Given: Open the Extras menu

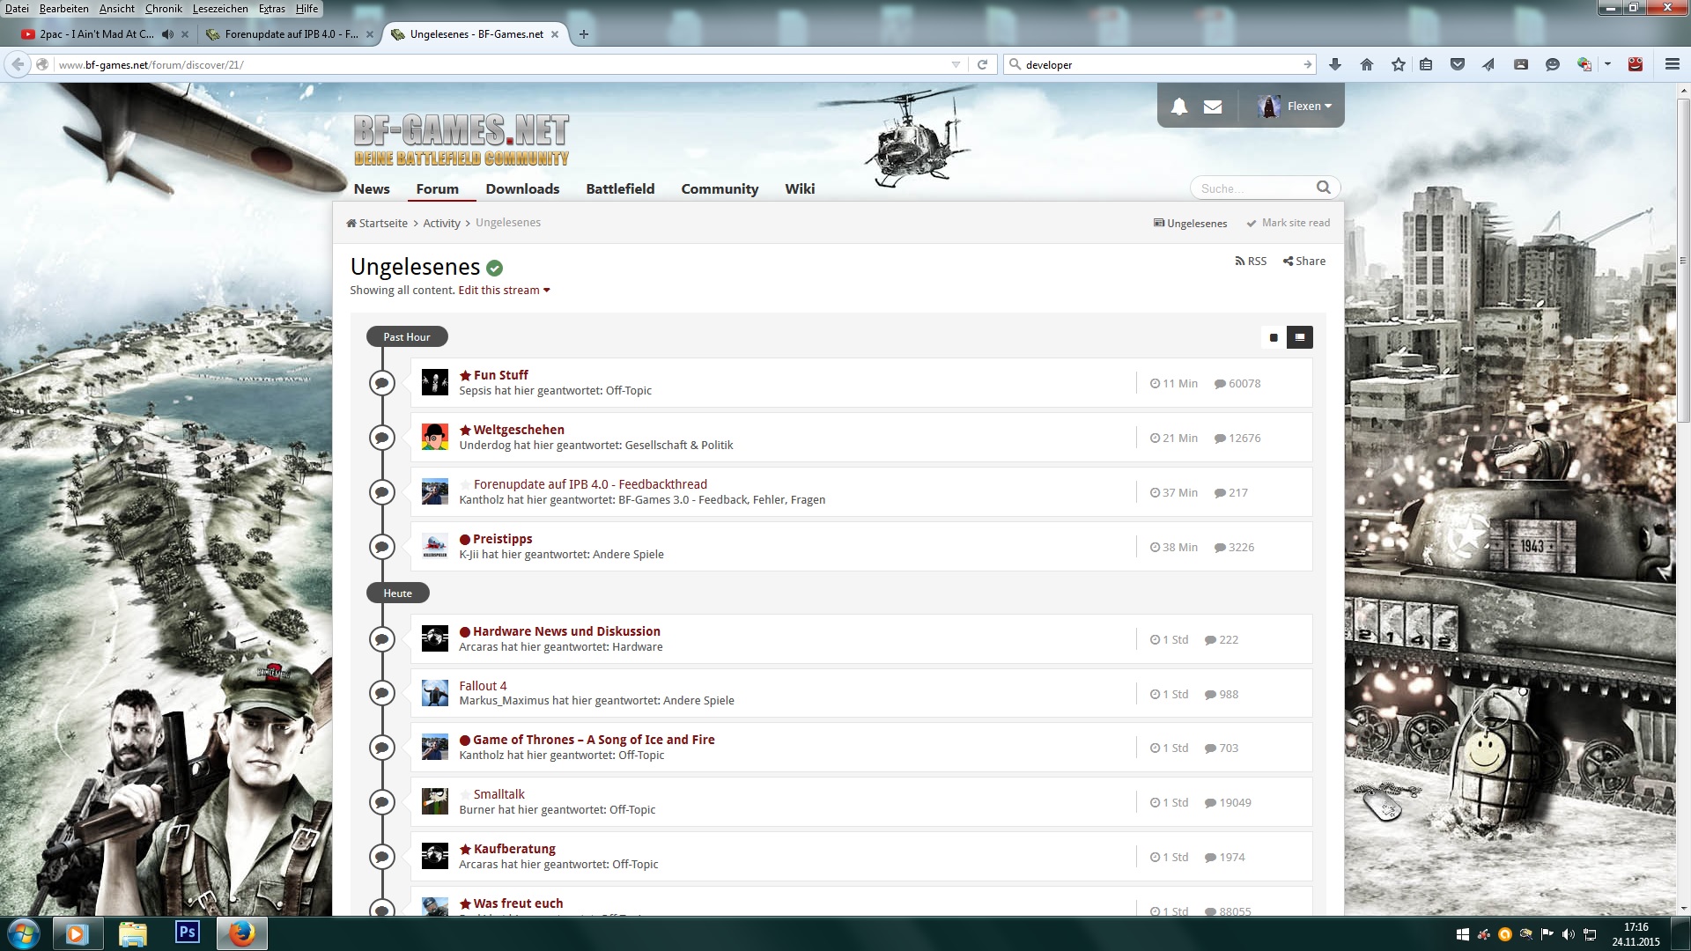Looking at the screenshot, I should click(272, 9).
